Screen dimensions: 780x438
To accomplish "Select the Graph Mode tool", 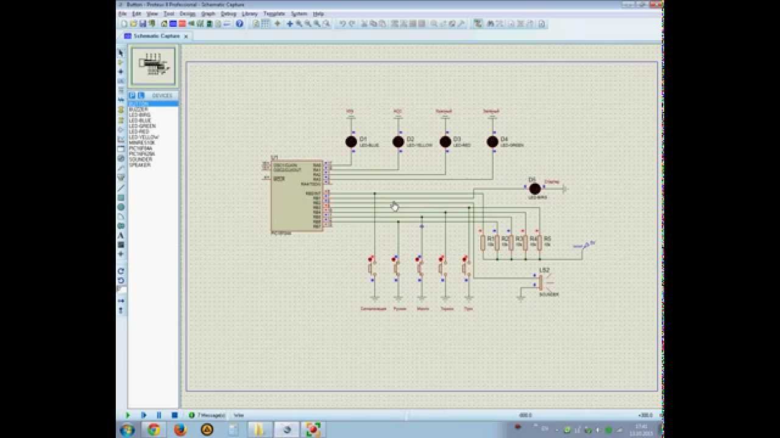I will (x=121, y=139).
